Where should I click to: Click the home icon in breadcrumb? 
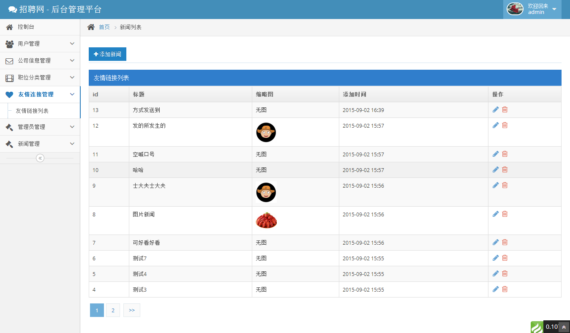pyautogui.click(x=91, y=27)
